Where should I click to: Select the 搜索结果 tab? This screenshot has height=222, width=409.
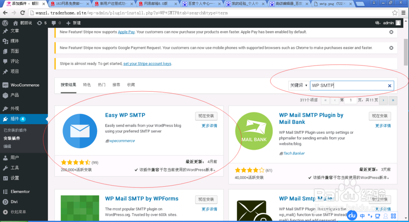(x=68, y=85)
